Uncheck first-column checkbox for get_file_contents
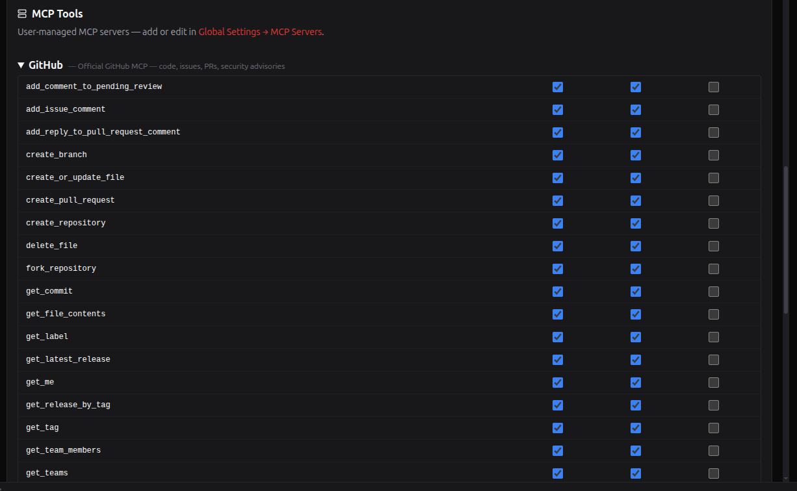This screenshot has width=797, height=491. pos(558,314)
